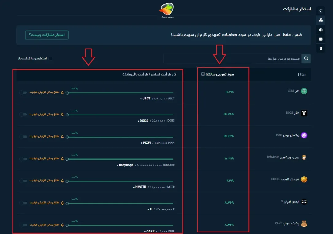This screenshot has width=333, height=234.
Task: Click the PIXFI pool capacity progress bar
Action: coord(120,137)
